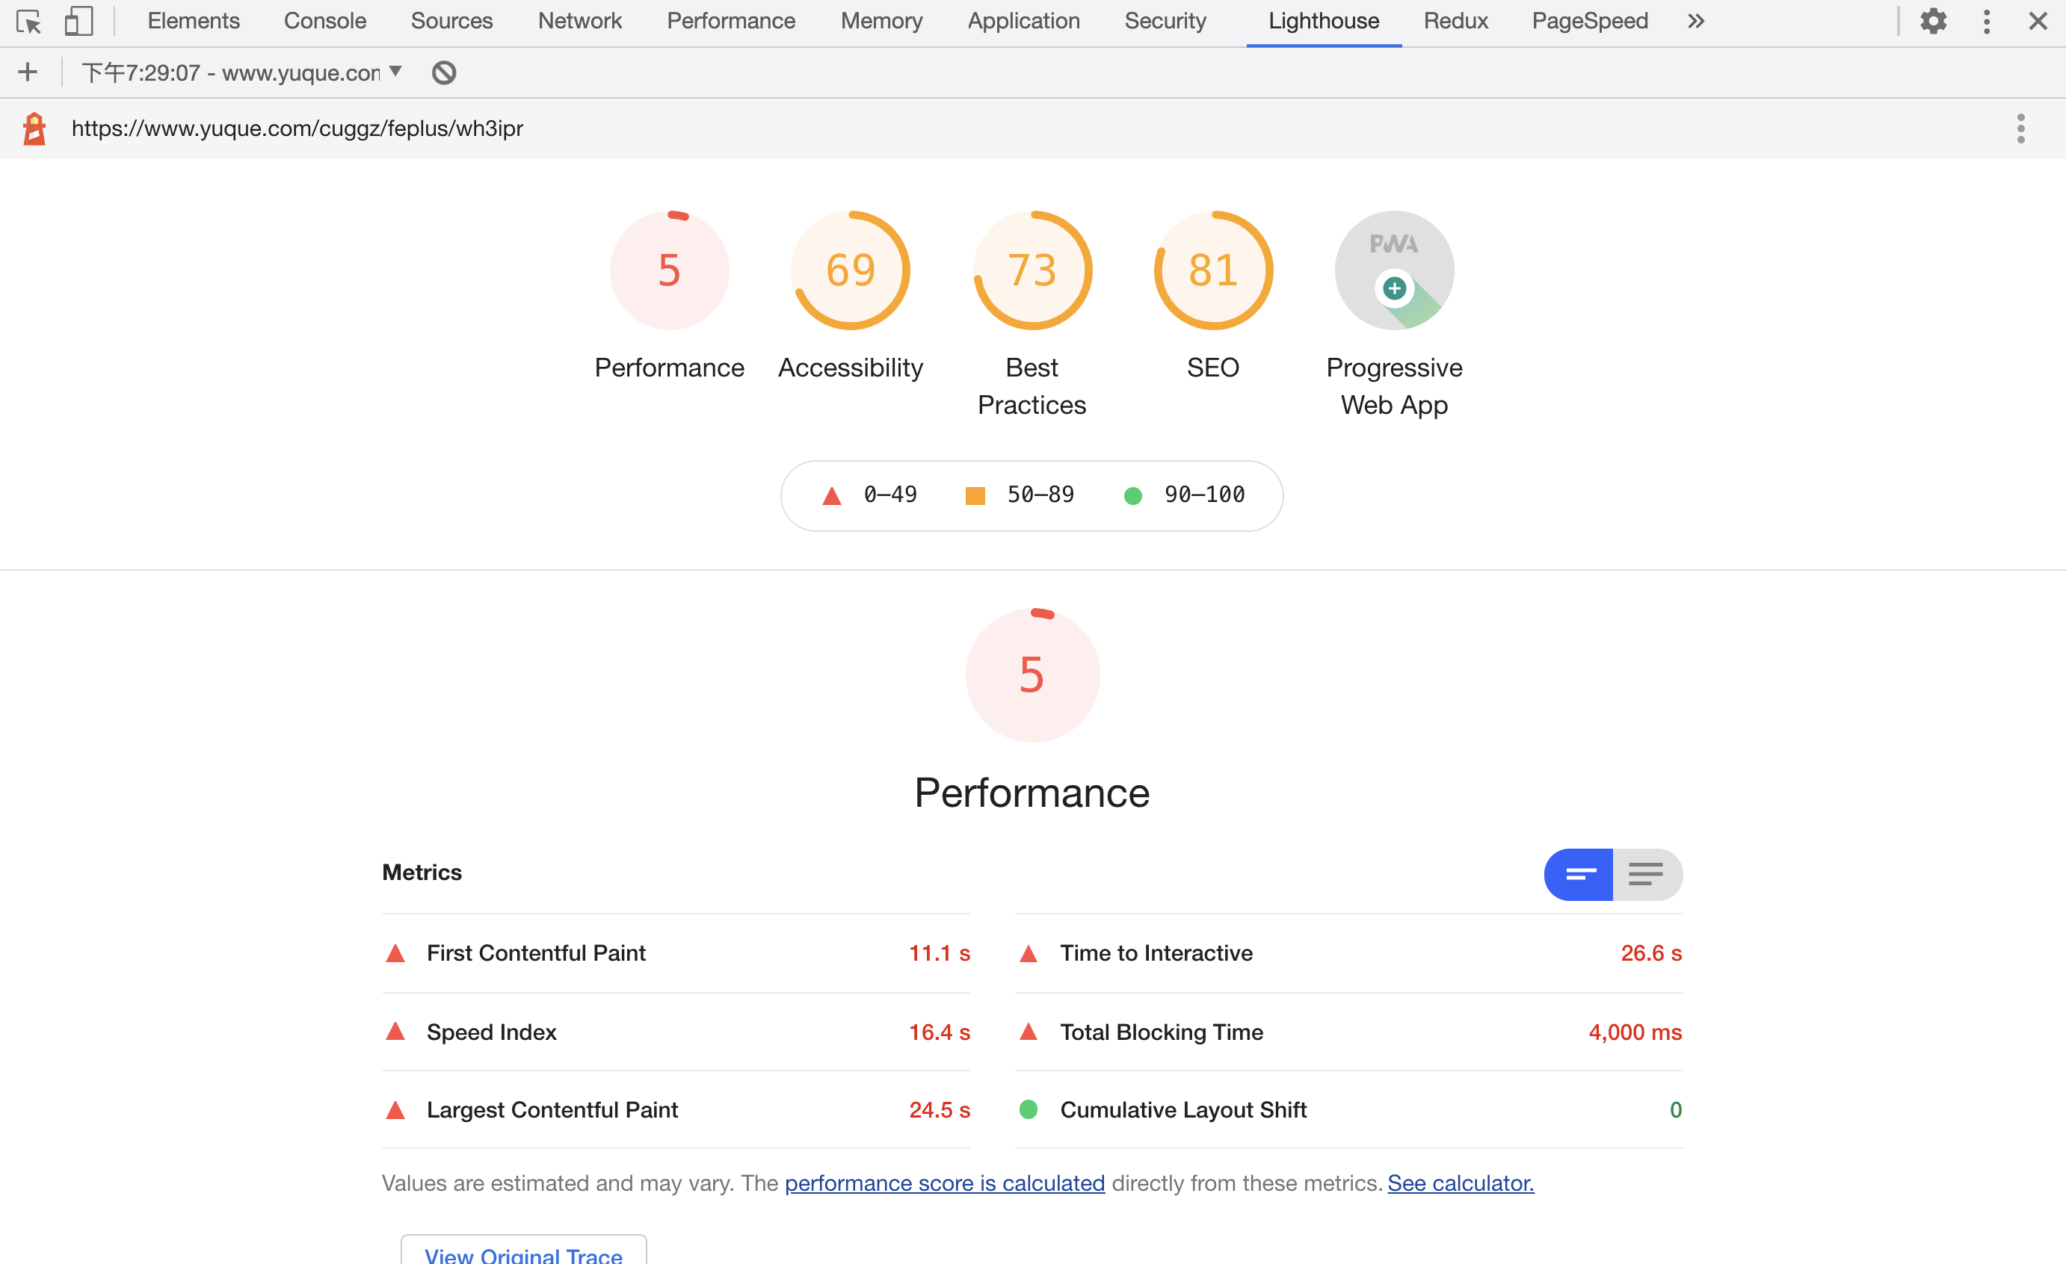Click the PWA badge gauge
The image size is (2066, 1264).
[1393, 270]
